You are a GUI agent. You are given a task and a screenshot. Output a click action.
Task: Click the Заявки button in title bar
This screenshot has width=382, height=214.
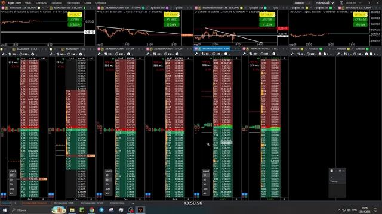click(x=299, y=2)
